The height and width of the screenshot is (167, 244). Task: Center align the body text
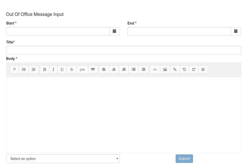(114, 69)
